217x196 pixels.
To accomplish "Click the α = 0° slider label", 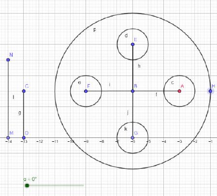I will click(x=30, y=179).
